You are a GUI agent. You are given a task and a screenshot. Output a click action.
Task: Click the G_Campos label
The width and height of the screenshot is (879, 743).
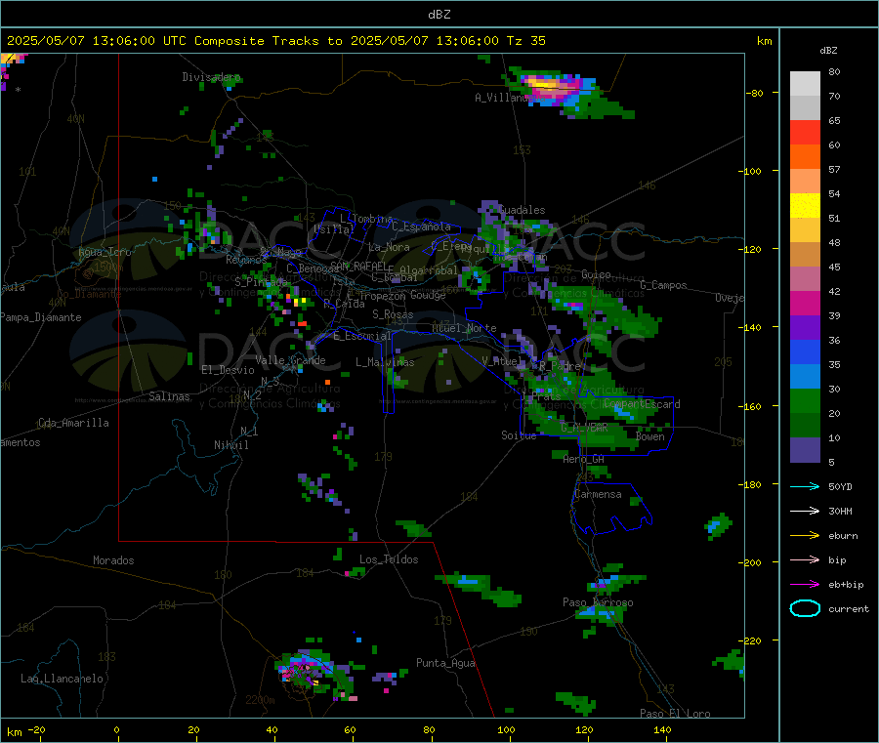(x=663, y=285)
